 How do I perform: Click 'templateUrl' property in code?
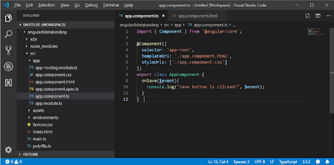[x=155, y=56]
